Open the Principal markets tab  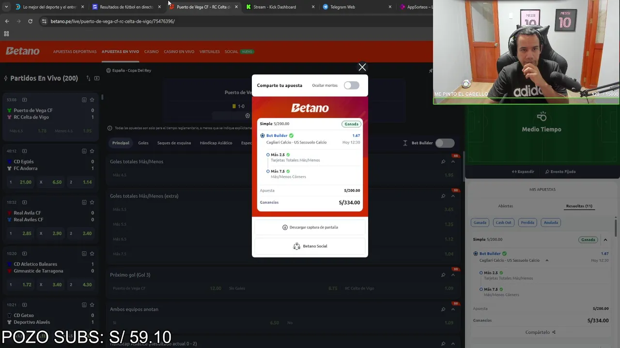tap(121, 143)
